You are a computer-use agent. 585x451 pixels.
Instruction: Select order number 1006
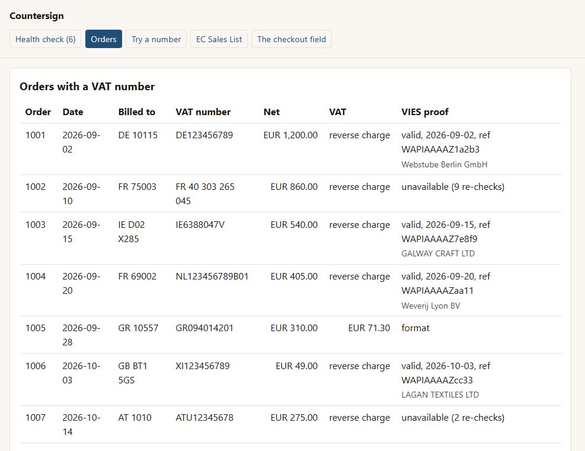36,366
